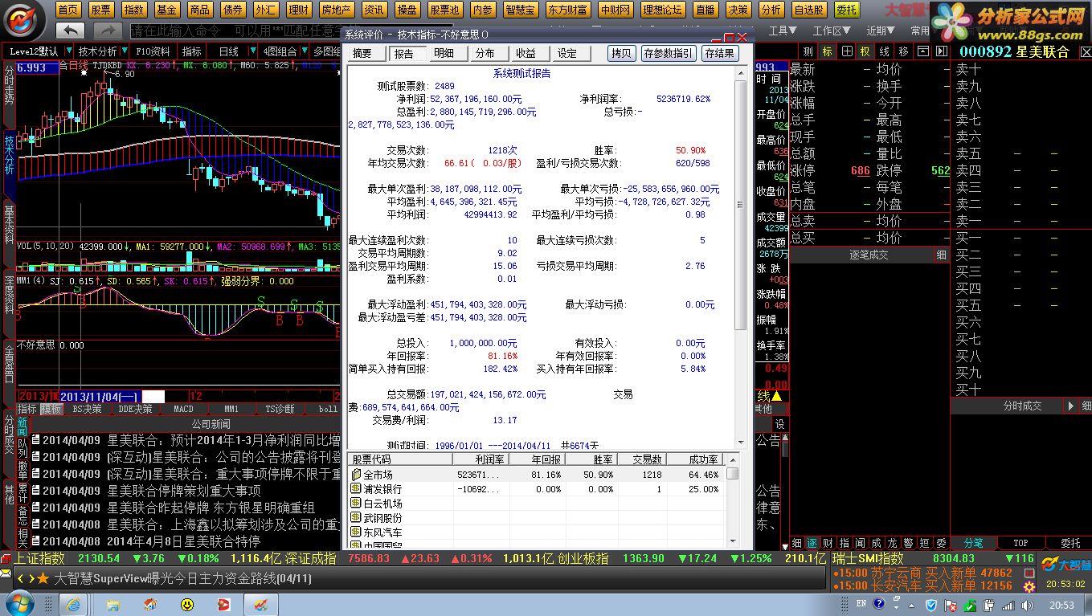Click the command input field
1092x616 pixels.
tap(235, 31)
